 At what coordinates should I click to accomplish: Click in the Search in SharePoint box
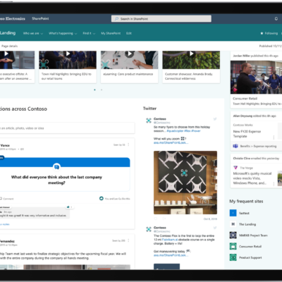[161, 19]
